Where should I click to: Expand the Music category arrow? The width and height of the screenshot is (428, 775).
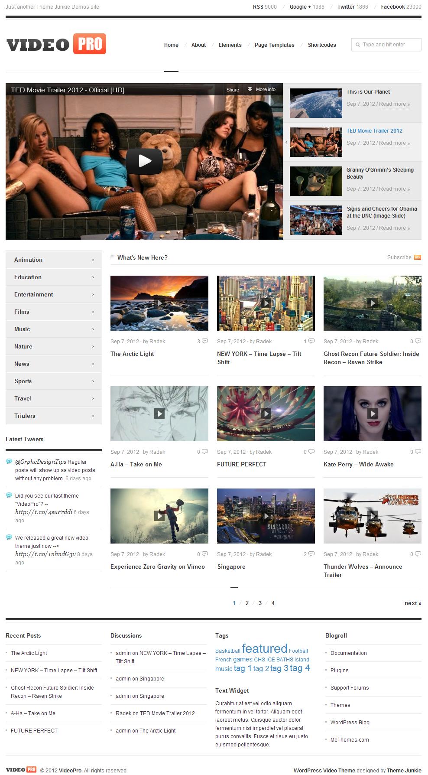pos(93,329)
